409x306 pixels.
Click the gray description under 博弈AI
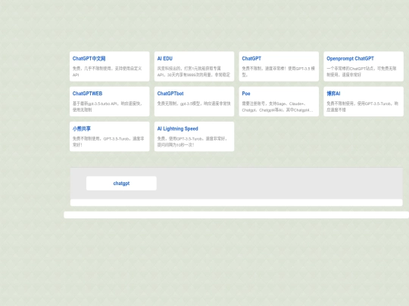pyautogui.click(x=362, y=107)
